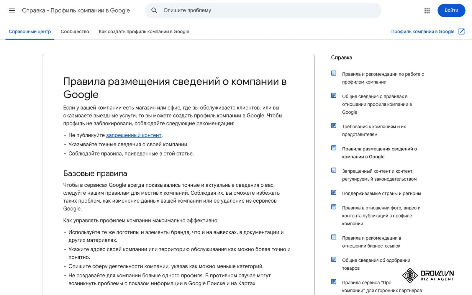Click article icon beside Поддерживаемые страны и регионы
472x295 pixels.
pos(334,193)
